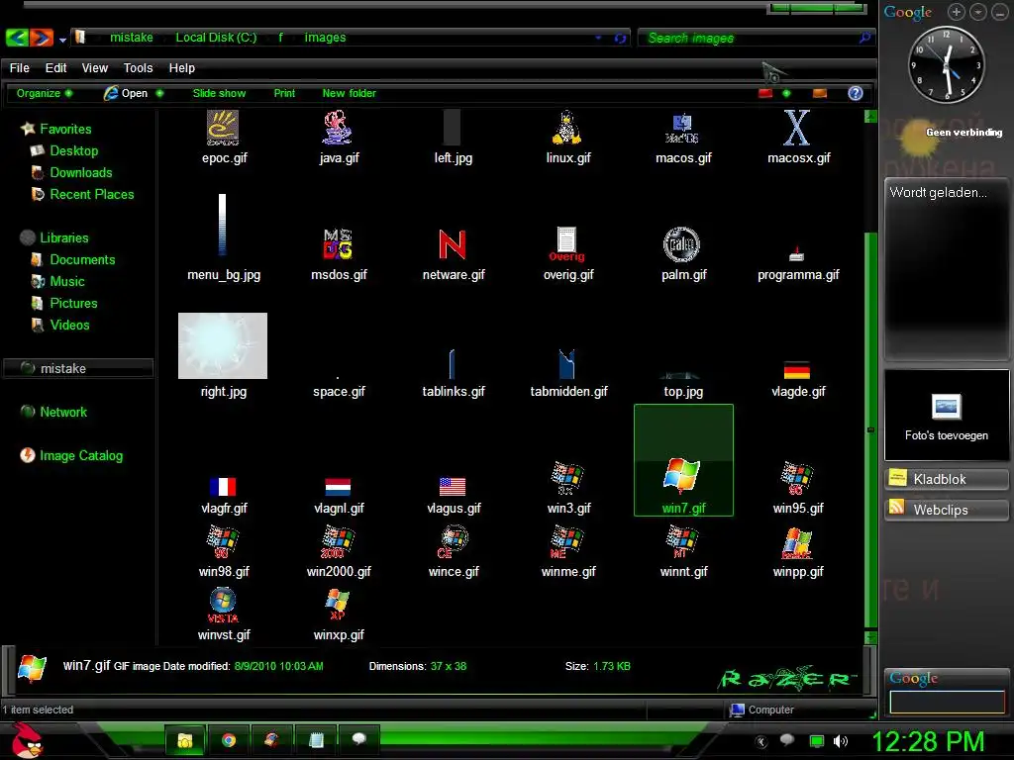Select the win95.gif file icon
This screenshot has width=1014, height=760.
click(797, 479)
